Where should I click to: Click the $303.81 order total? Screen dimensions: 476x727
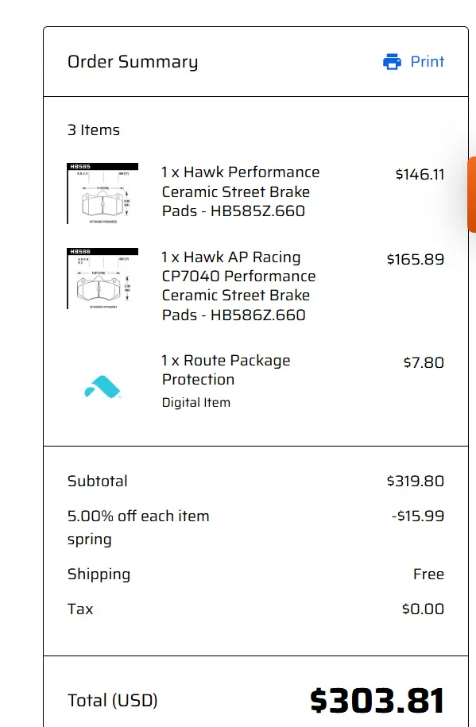(x=377, y=700)
